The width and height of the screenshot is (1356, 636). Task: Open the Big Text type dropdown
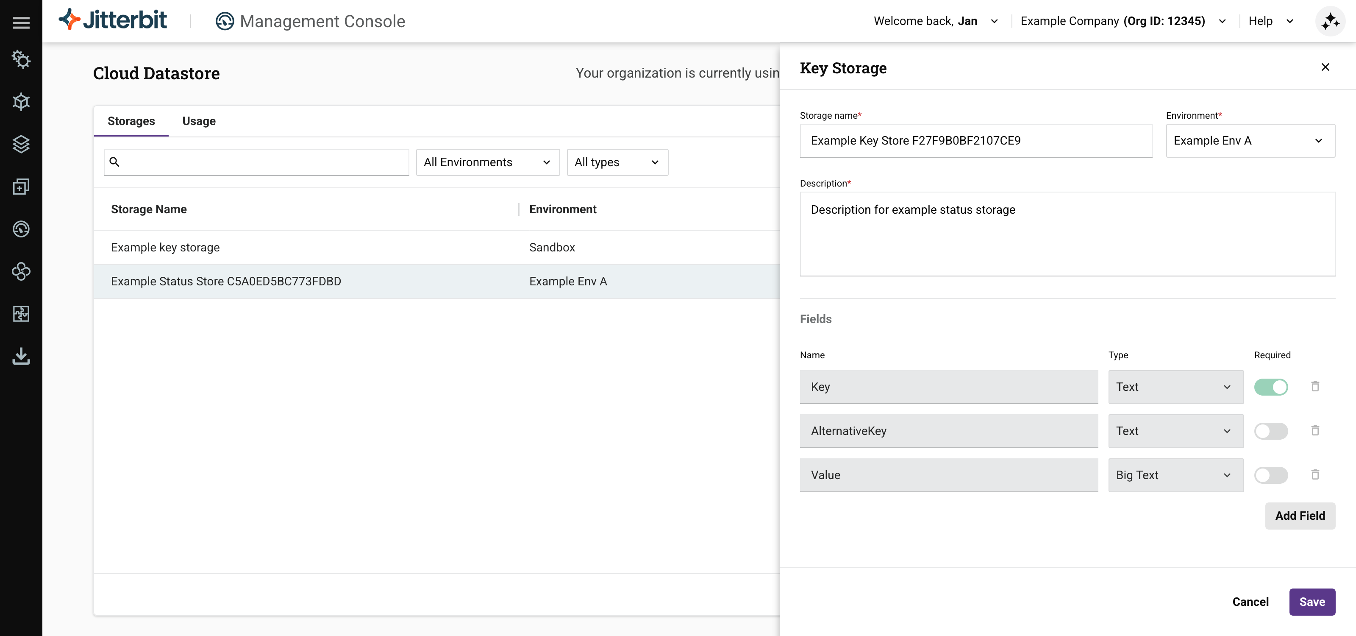1175,475
